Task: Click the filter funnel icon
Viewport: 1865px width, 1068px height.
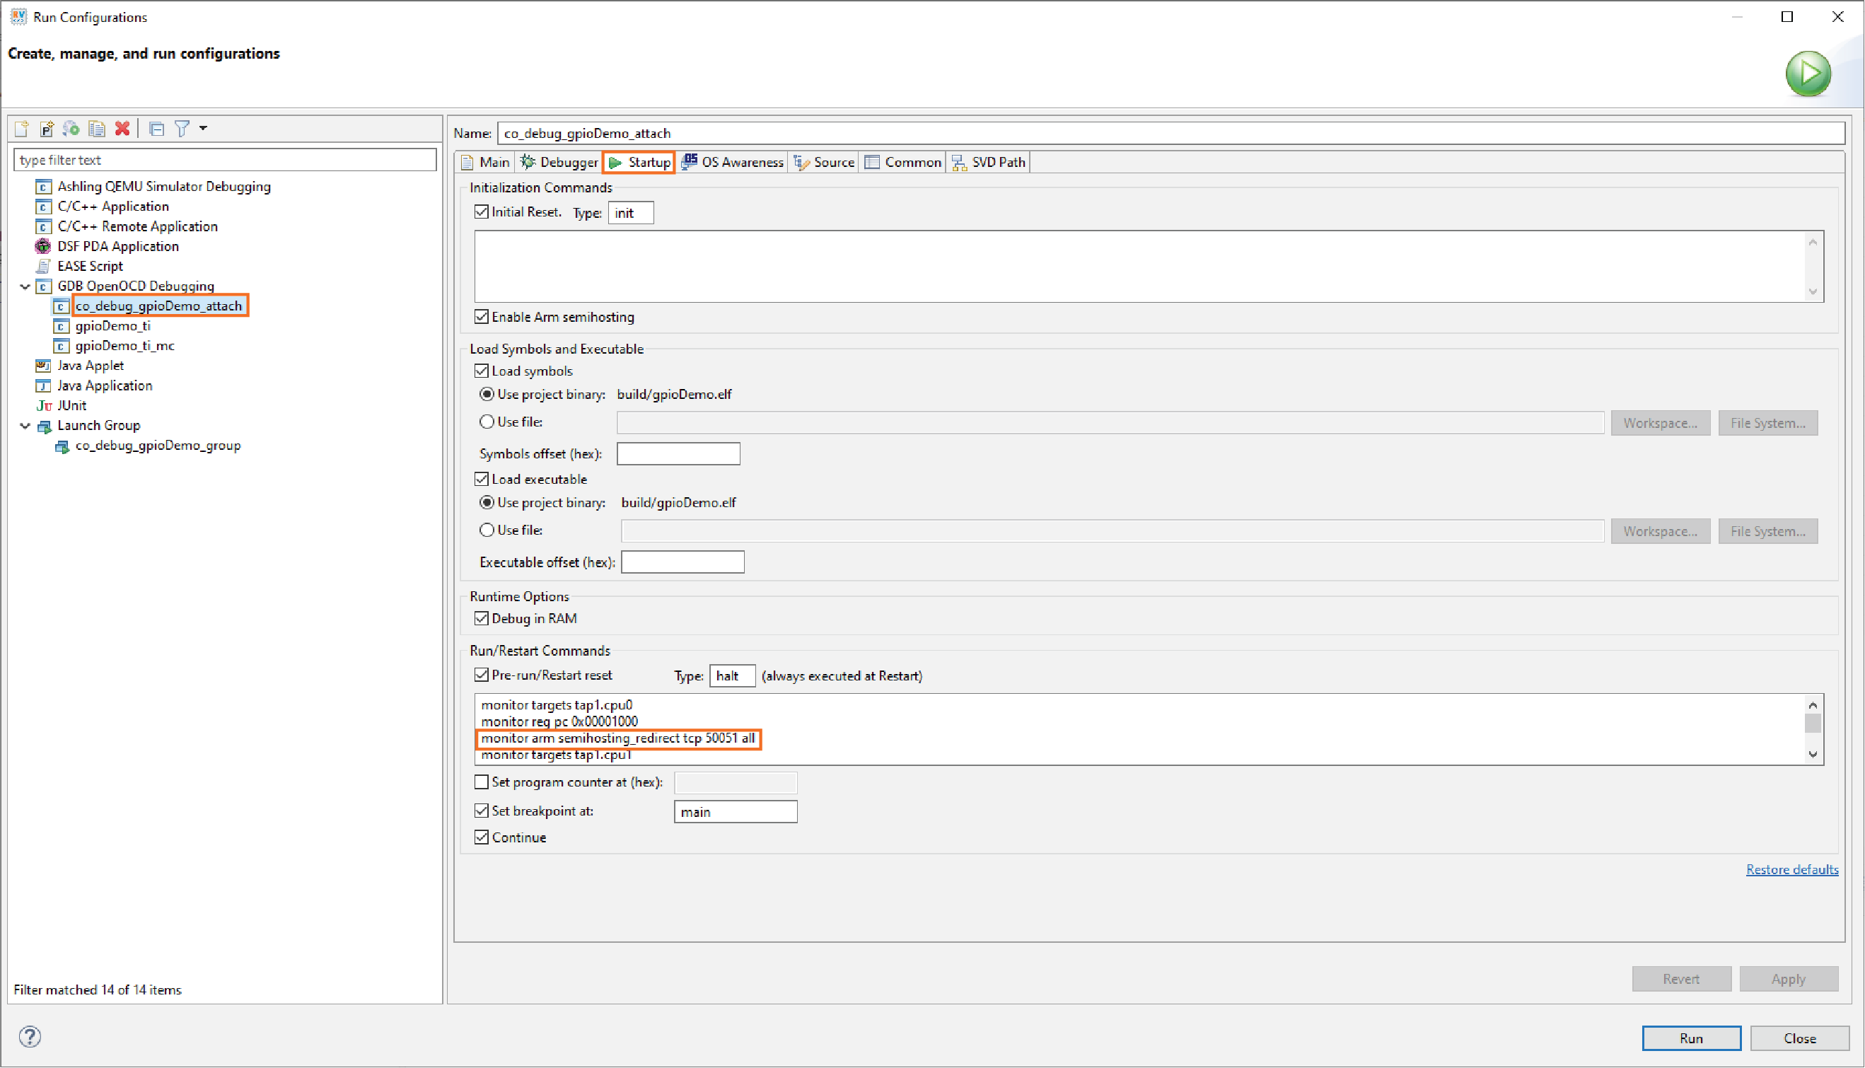Action: click(182, 128)
